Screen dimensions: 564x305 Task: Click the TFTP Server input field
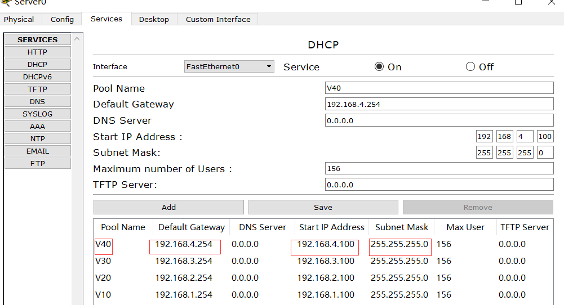pos(439,185)
